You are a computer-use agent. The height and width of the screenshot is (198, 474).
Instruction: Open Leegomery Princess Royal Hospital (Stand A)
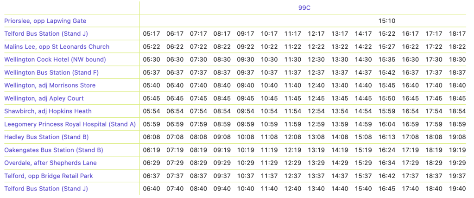click(x=70, y=124)
